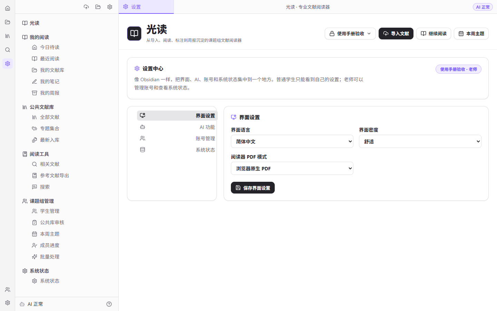Click the 光读 book logo icon

pos(134,34)
